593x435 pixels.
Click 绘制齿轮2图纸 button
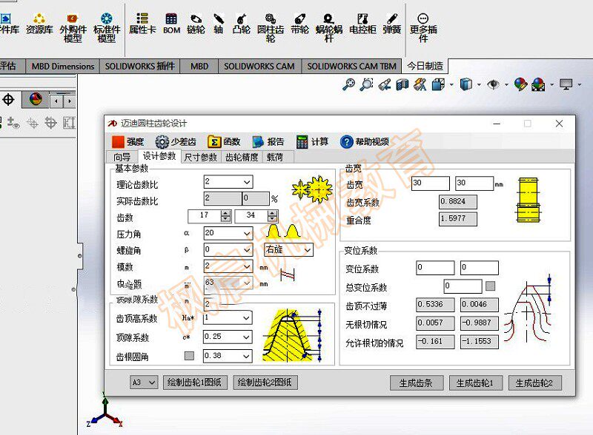click(x=265, y=382)
